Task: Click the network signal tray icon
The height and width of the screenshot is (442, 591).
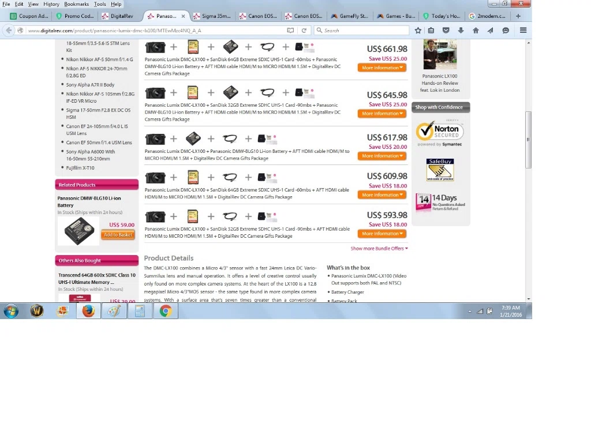Action: click(x=480, y=311)
